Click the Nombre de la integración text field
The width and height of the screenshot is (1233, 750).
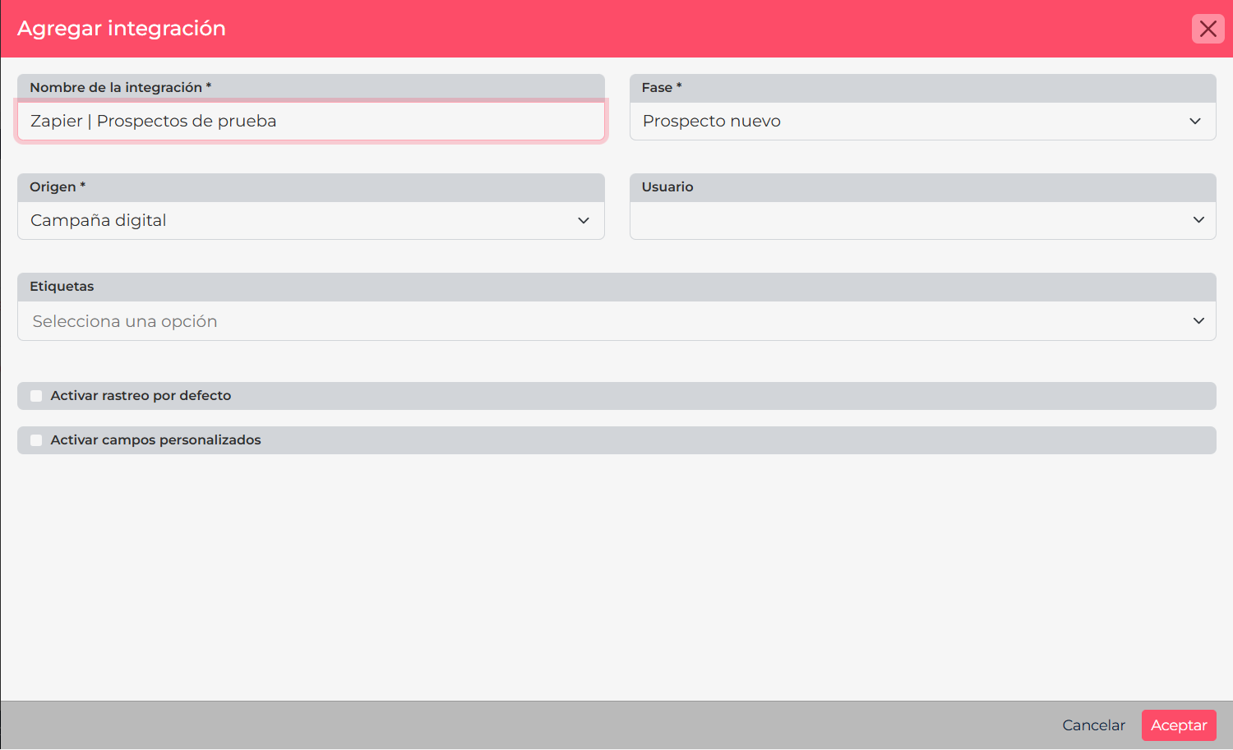(311, 121)
